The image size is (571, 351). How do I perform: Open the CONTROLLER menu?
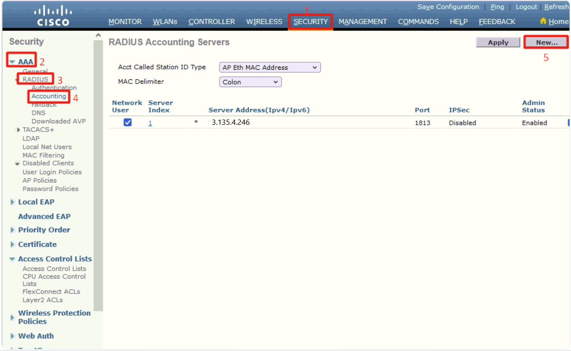coord(211,22)
